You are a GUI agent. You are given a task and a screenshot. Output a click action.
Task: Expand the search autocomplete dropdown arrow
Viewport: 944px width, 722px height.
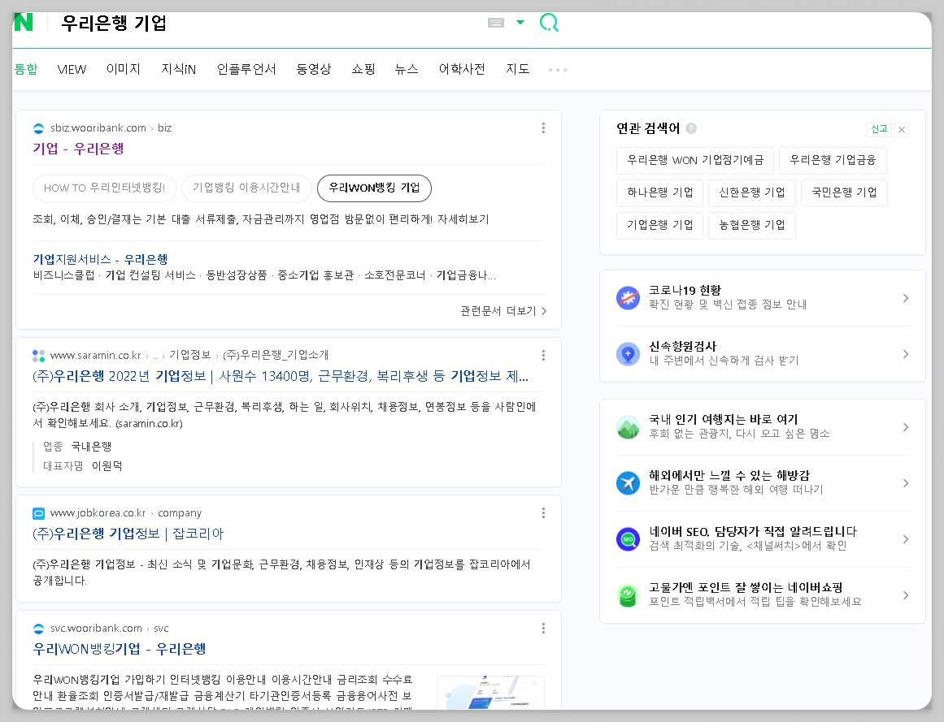[x=520, y=22]
